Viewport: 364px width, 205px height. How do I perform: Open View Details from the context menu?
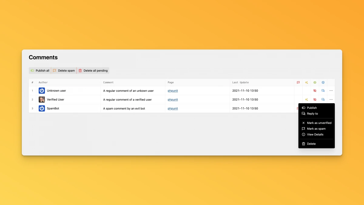316,135
